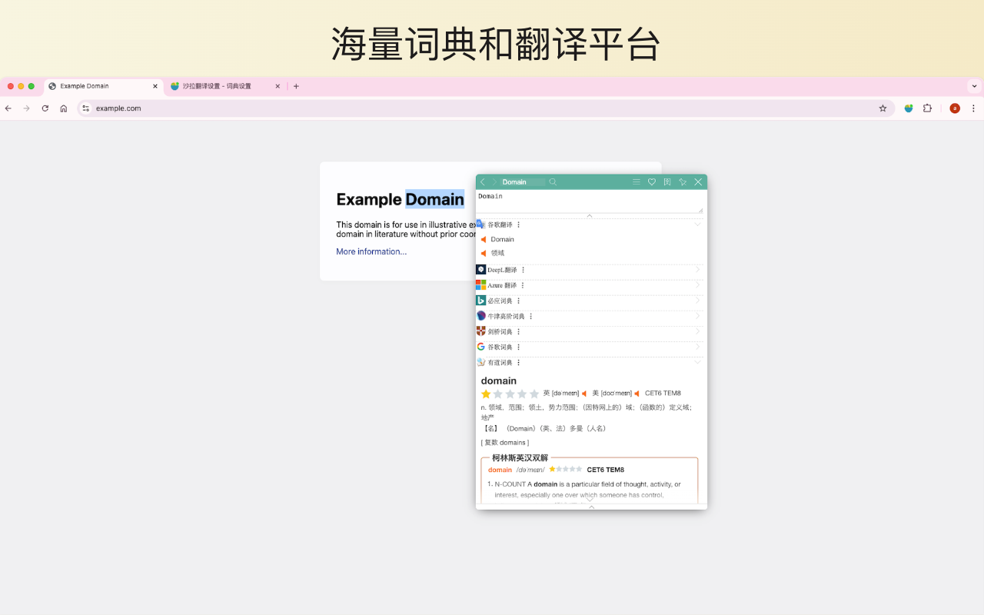Add the word to favorites with heart icon
Viewport: 984px width, 615px height.
[x=652, y=181]
